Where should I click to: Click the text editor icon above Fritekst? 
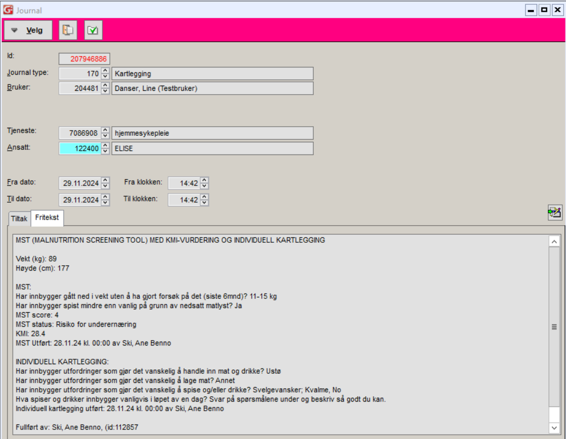coord(554,212)
